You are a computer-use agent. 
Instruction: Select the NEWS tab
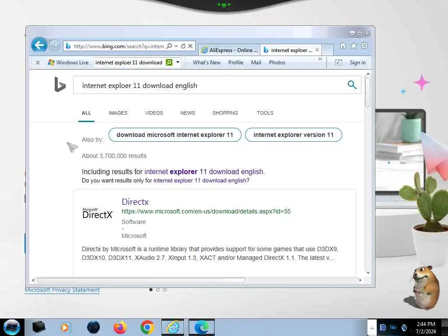[x=188, y=113]
